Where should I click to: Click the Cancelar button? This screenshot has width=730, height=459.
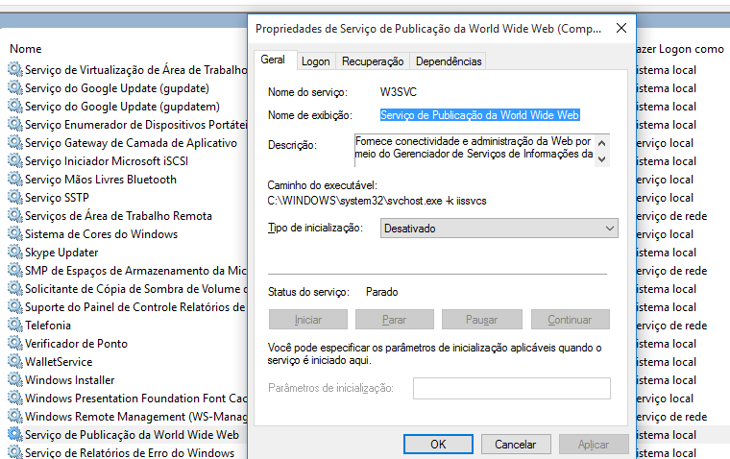coord(515,445)
